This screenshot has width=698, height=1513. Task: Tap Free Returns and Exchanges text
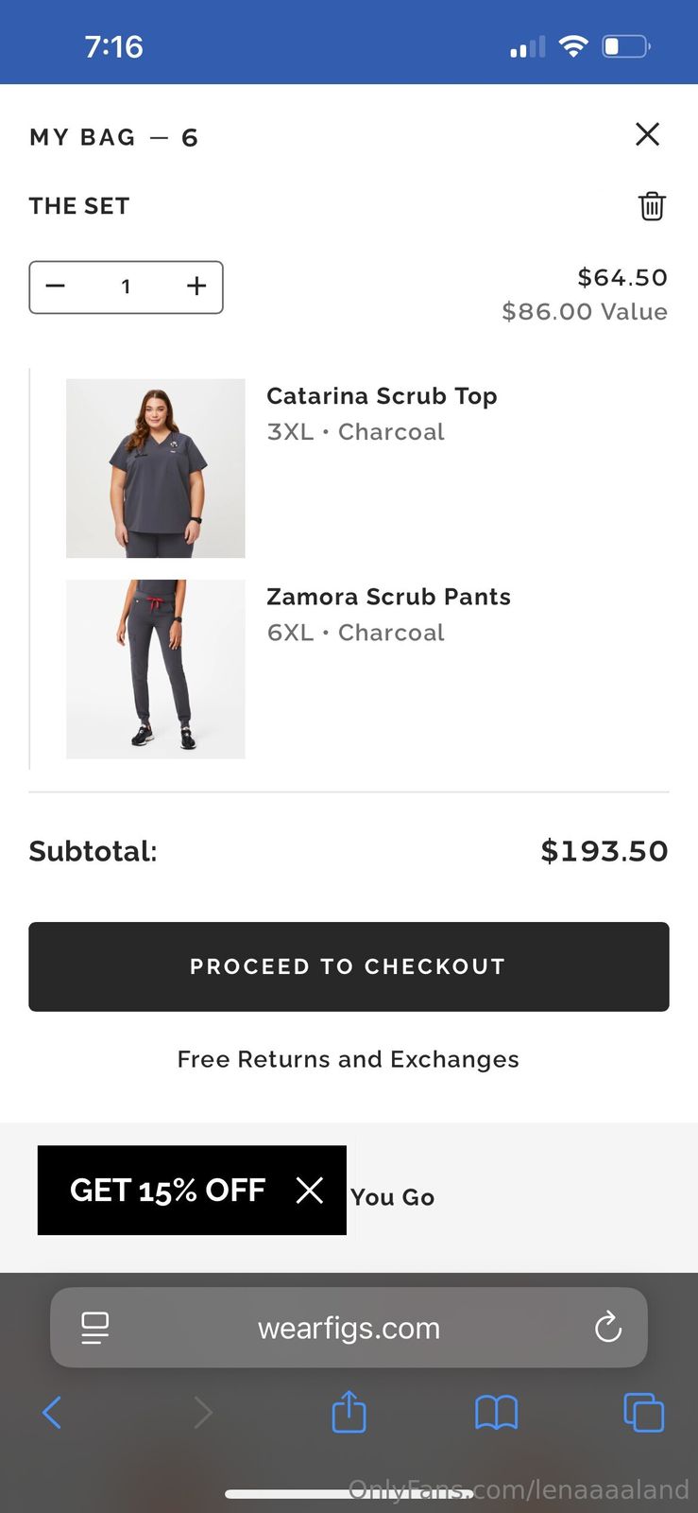pos(349,1059)
